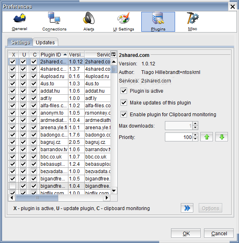Screen dimensions: 239x243
Task: Select the adf.ly plugin ID cell
Action: (x=54, y=98)
